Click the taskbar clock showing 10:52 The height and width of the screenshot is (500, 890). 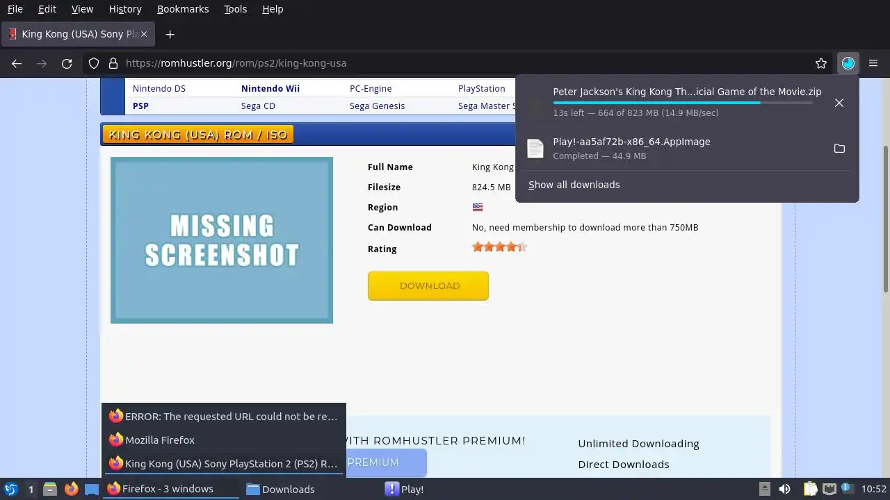[874, 489]
